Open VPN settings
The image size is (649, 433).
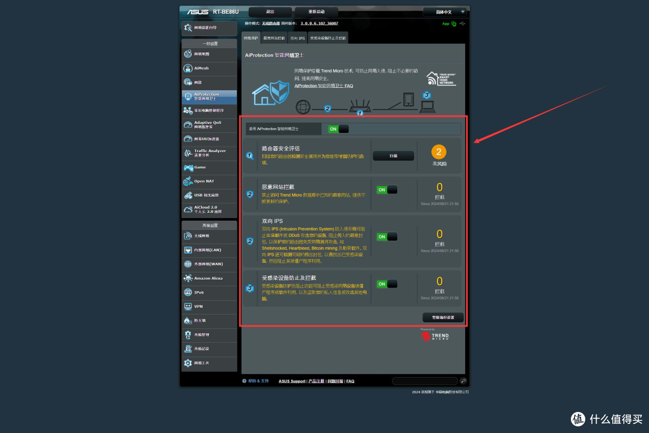(x=209, y=307)
